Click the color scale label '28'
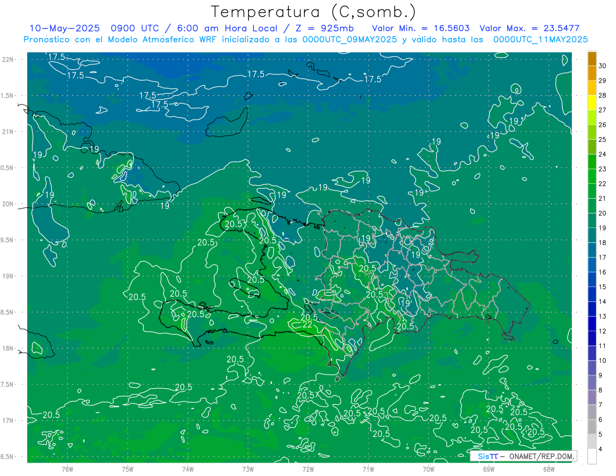The width and height of the screenshot is (616, 476). (603, 95)
